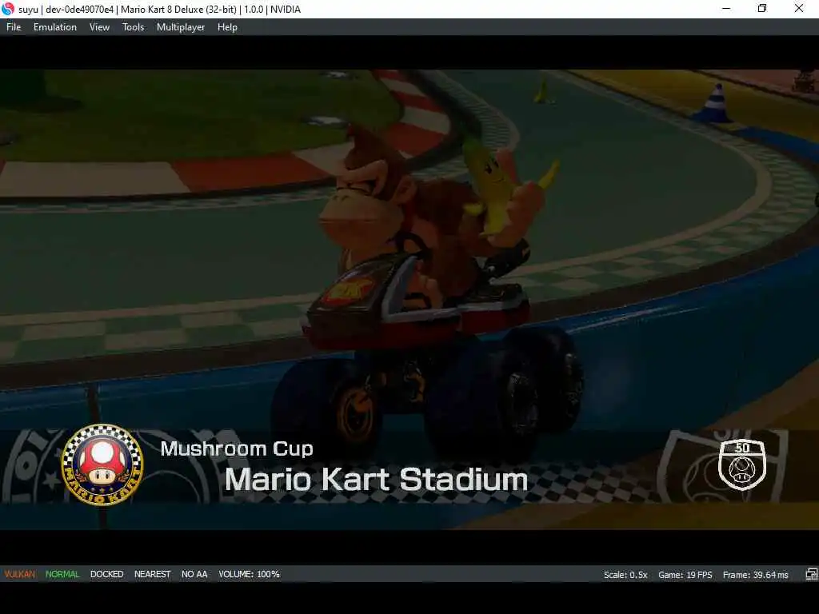Click the suyu app icon in title bar

(x=8, y=9)
